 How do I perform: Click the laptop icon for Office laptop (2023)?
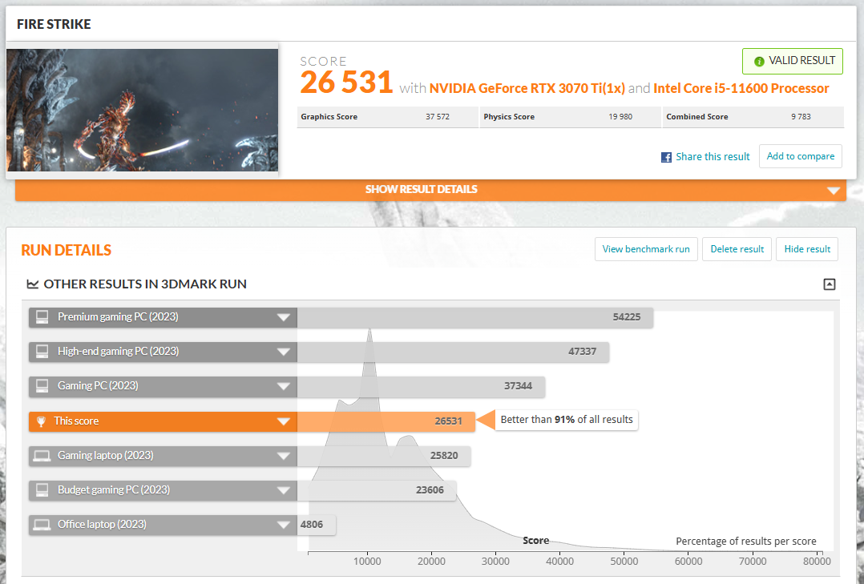click(42, 525)
